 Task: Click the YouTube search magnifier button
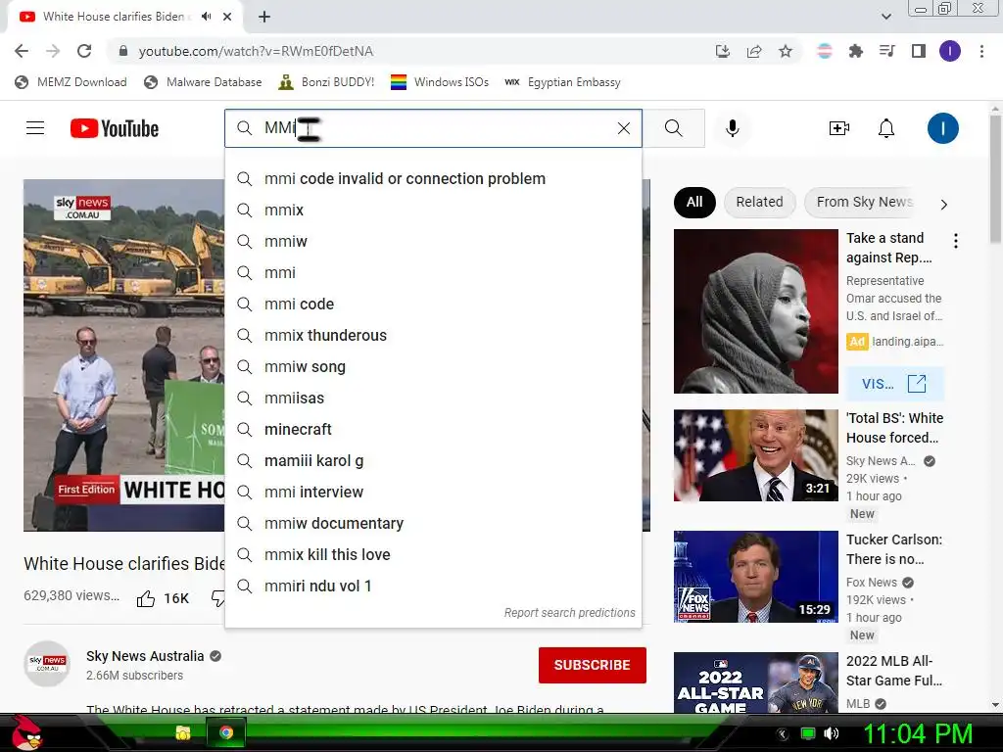[x=674, y=128]
